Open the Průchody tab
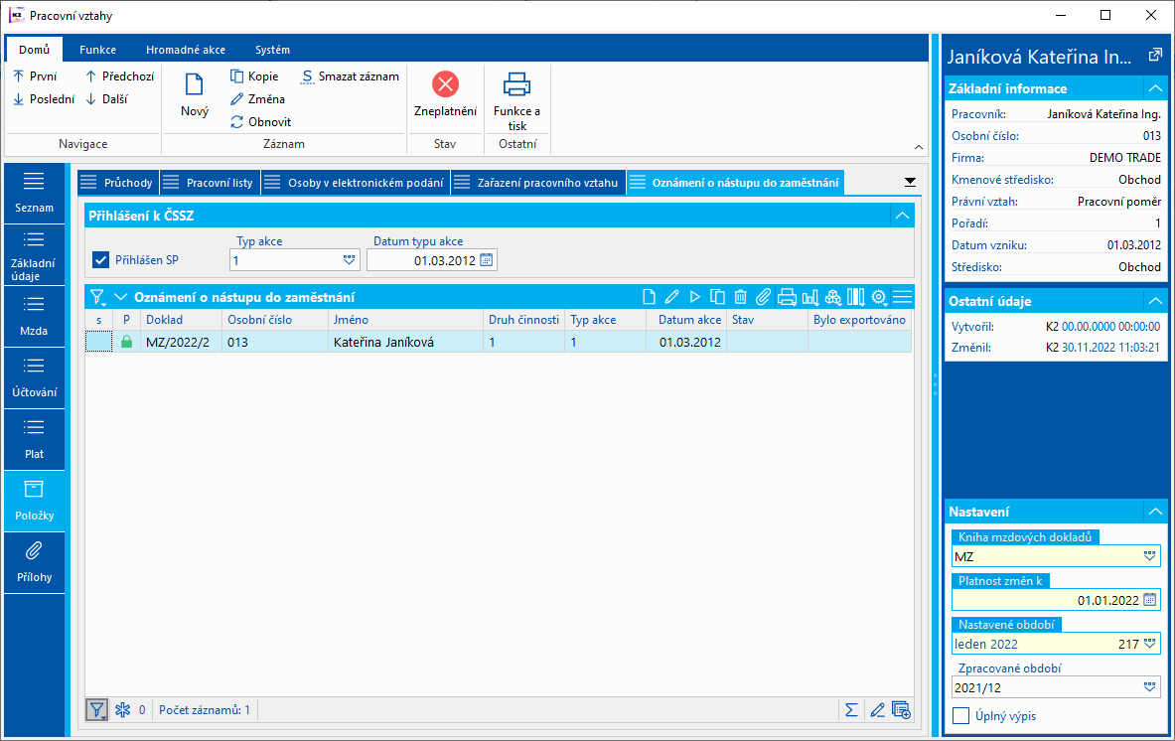 point(117,183)
